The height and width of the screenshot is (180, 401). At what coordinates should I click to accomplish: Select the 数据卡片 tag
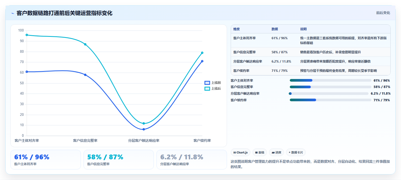pyautogui.click(x=296, y=152)
